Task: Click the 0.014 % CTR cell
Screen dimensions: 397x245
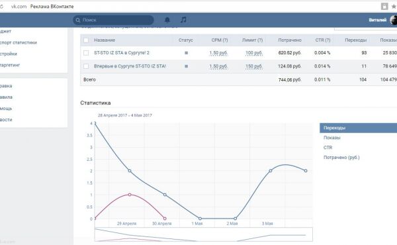Action: pos(322,66)
